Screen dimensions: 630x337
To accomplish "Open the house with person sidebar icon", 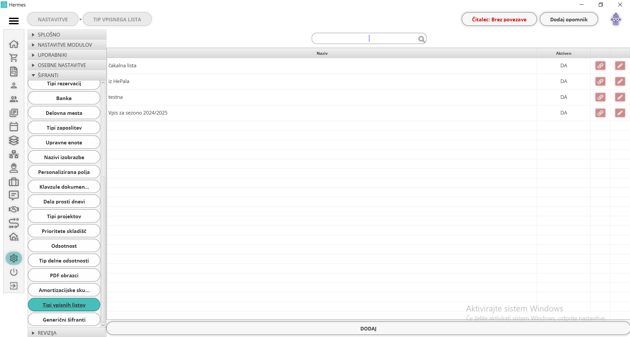I will coord(14,237).
